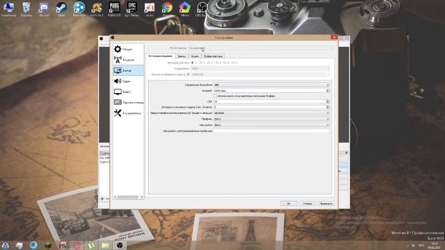
Task: Click the Битрейт spinner arrows
Action: click(327, 91)
